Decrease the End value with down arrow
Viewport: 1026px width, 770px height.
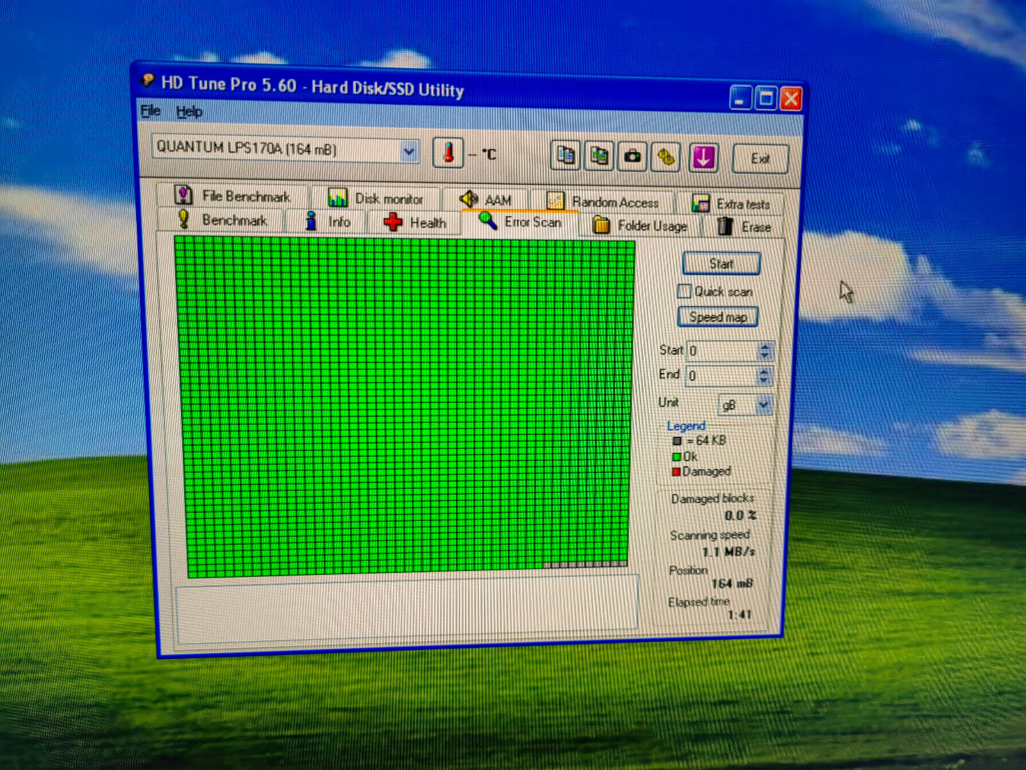pos(763,380)
